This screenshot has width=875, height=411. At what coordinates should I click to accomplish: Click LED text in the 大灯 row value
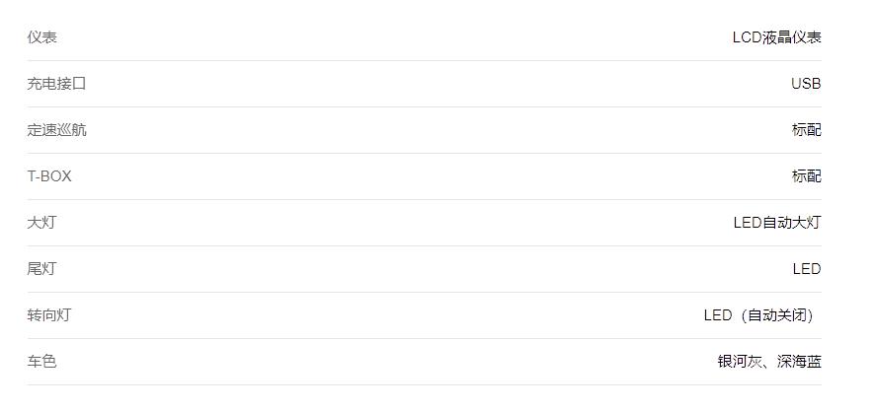[748, 223]
